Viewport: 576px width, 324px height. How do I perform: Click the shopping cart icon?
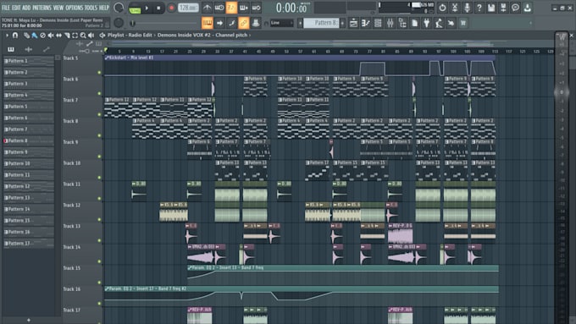[462, 23]
